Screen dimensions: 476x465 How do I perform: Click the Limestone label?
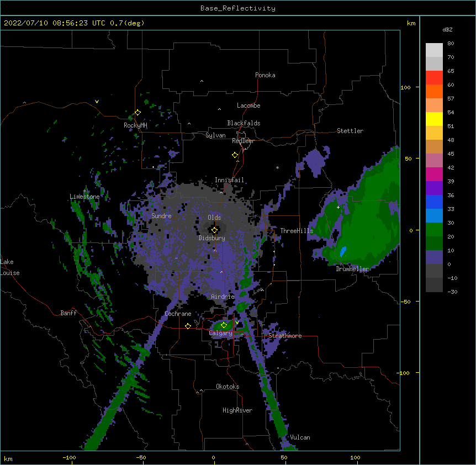(x=84, y=197)
